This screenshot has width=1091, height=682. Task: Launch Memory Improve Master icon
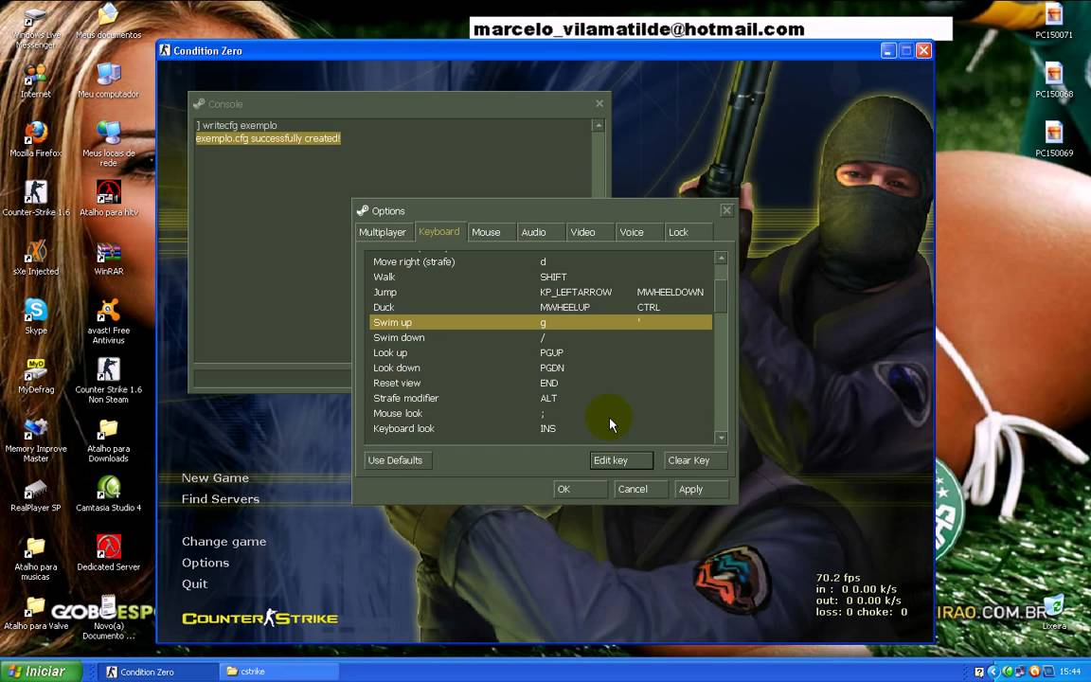pos(35,440)
